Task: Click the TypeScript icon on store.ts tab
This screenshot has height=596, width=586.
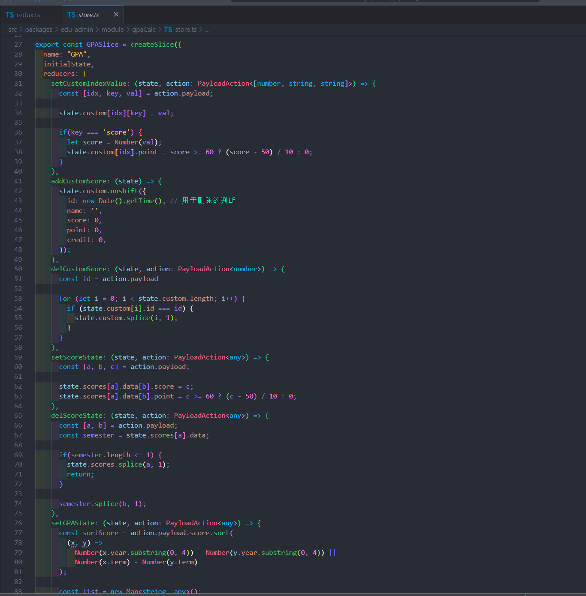Action: 71,15
